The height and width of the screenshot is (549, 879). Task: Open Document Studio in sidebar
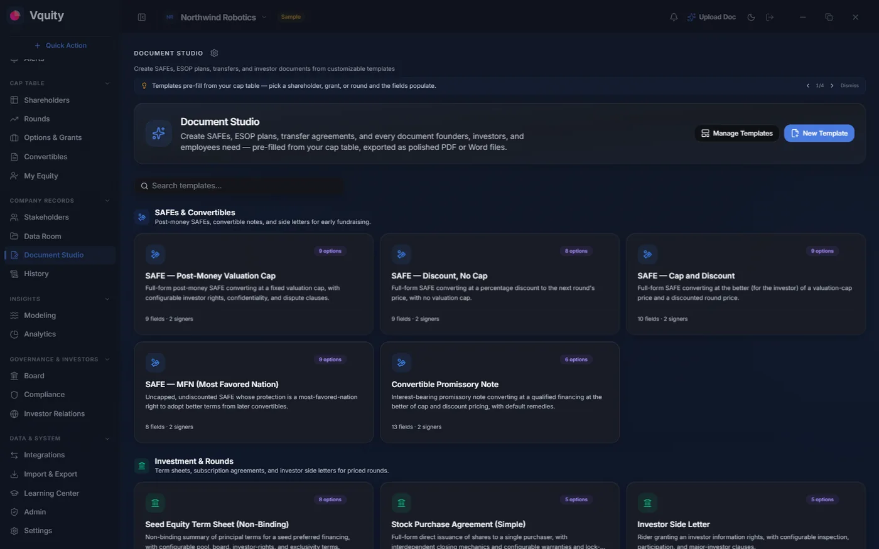(60, 255)
